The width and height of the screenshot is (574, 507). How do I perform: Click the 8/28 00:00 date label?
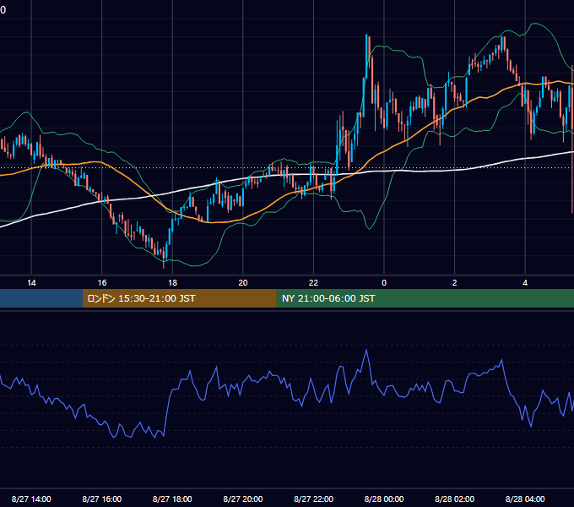pos(384,499)
